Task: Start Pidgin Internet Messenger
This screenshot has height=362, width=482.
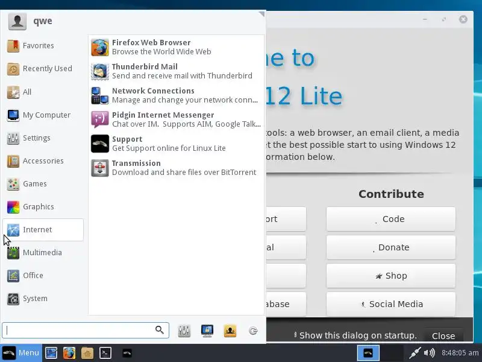Action: pos(176,119)
